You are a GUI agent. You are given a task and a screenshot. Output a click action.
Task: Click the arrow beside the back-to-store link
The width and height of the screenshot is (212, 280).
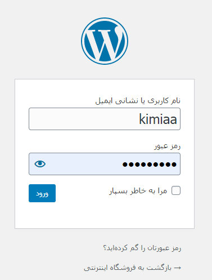(178, 268)
